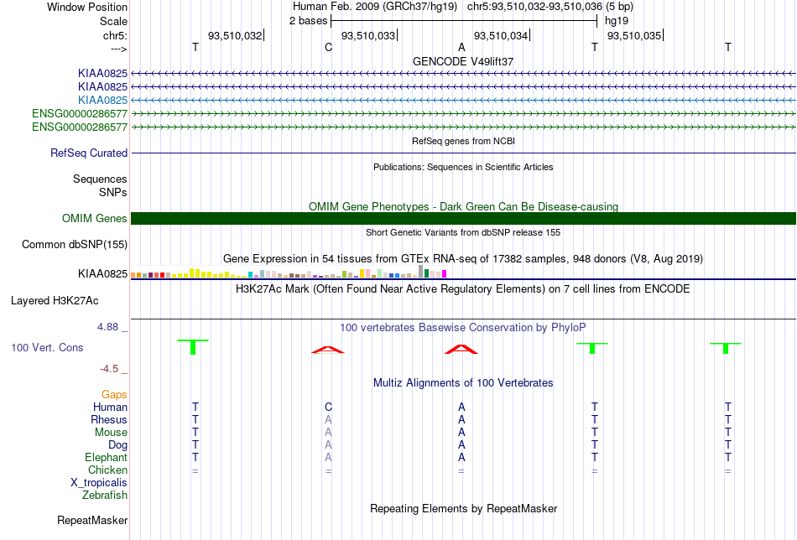
Task: Click base A in the reference sequence row
Action: (461, 47)
